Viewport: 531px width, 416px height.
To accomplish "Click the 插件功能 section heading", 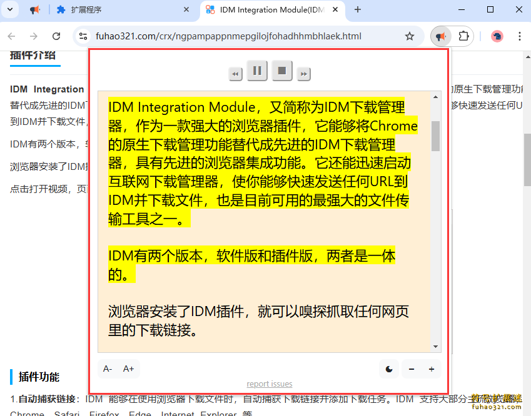I will (x=39, y=377).
